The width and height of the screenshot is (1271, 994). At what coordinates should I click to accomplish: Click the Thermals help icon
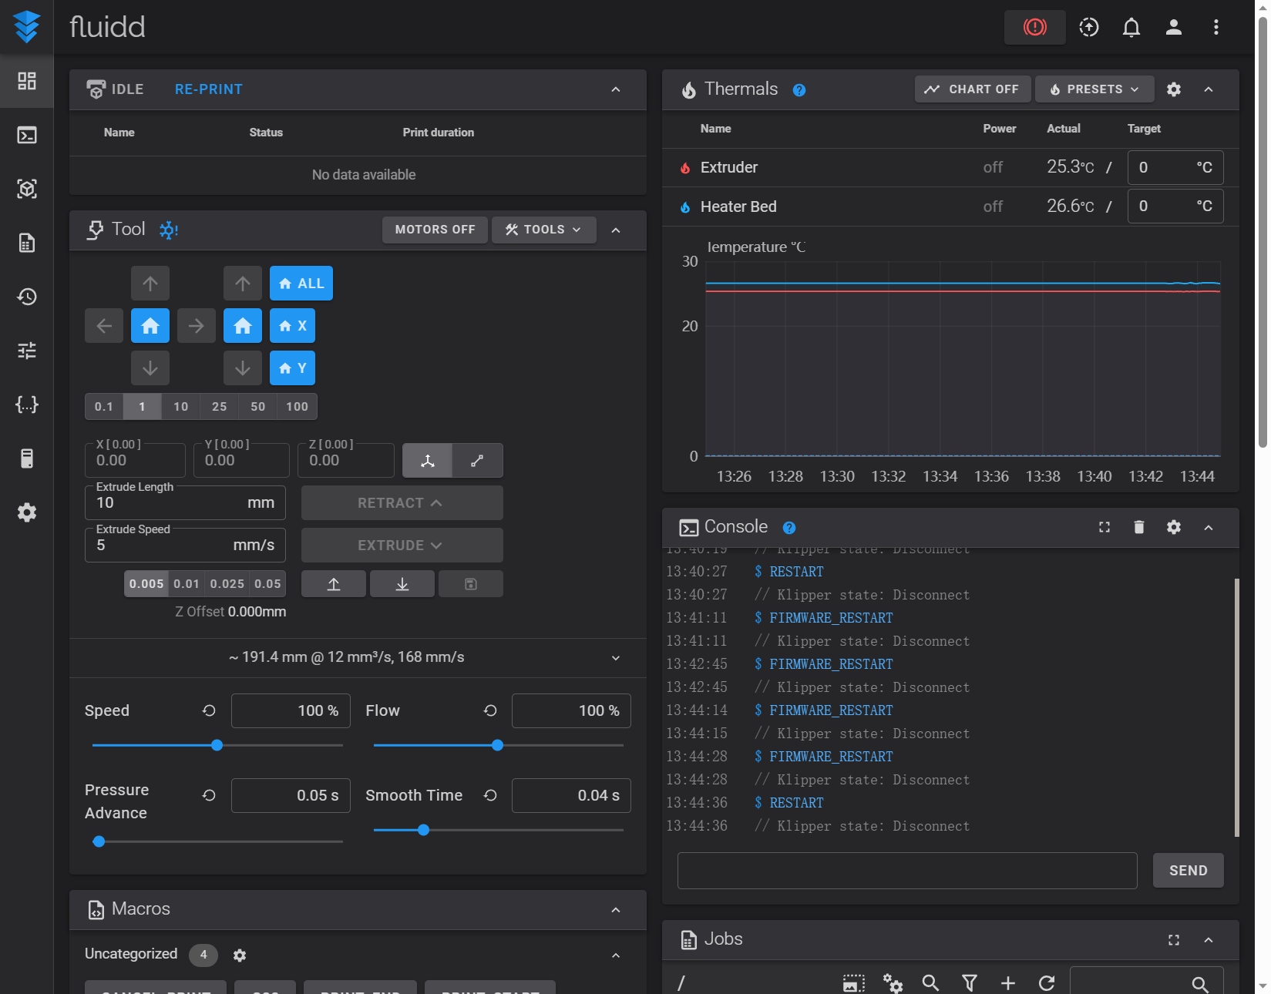[799, 90]
